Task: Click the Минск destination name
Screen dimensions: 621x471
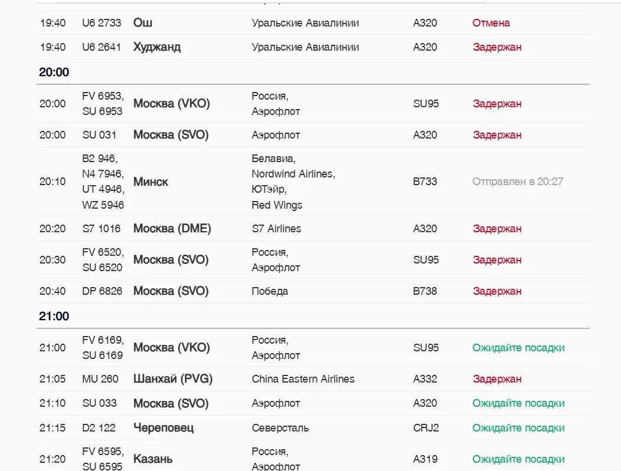Action: click(x=151, y=182)
